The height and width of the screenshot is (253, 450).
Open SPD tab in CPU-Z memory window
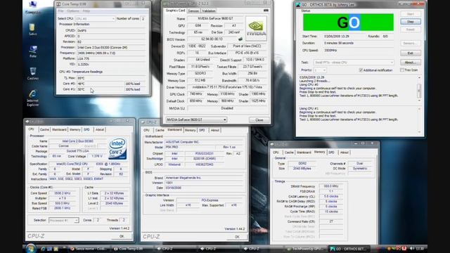pos(331,153)
